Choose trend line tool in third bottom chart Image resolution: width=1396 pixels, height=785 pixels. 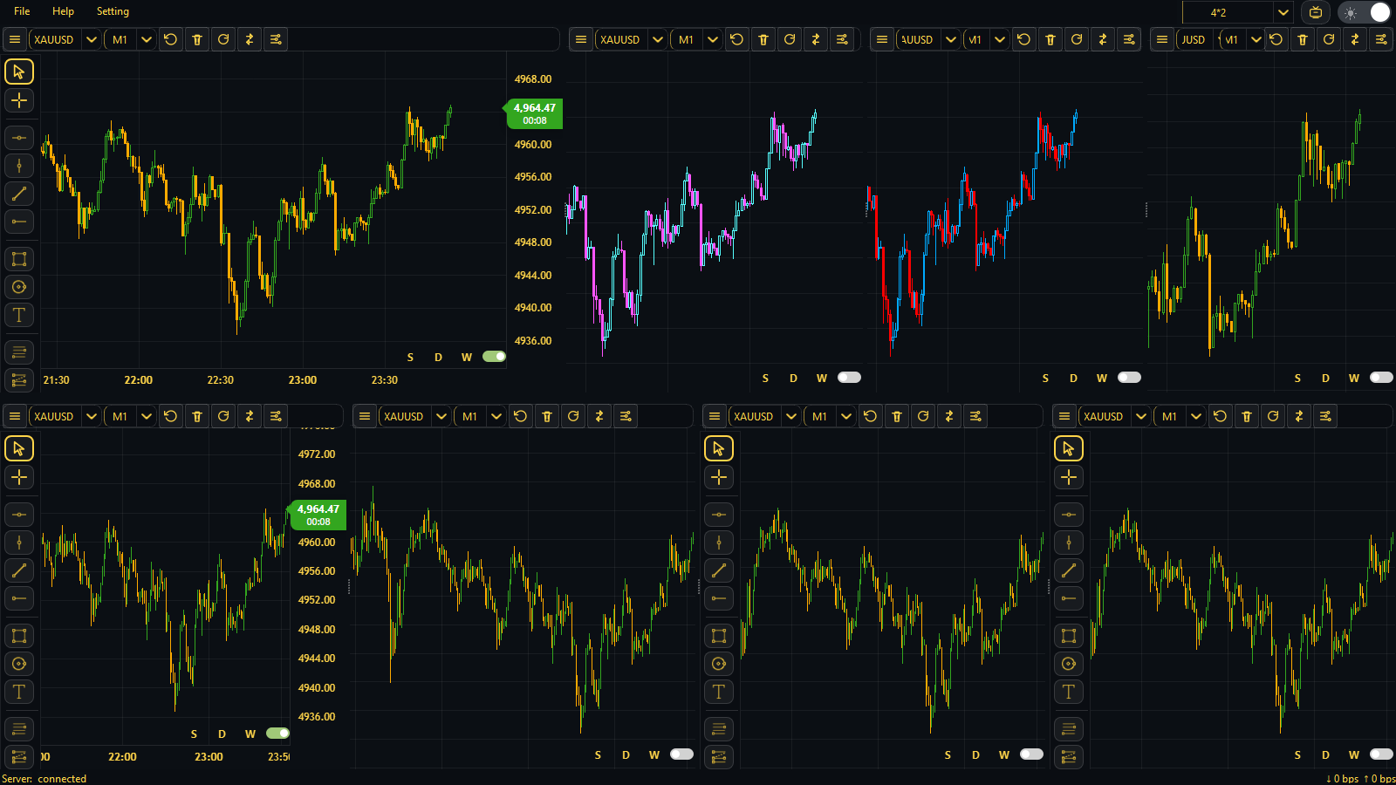click(719, 570)
